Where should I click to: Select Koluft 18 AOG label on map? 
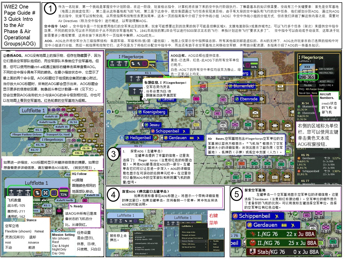click(x=51, y=116)
